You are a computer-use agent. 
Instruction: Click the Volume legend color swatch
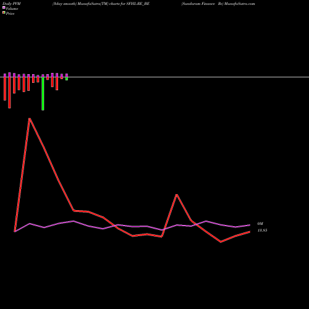[x=4, y=7]
